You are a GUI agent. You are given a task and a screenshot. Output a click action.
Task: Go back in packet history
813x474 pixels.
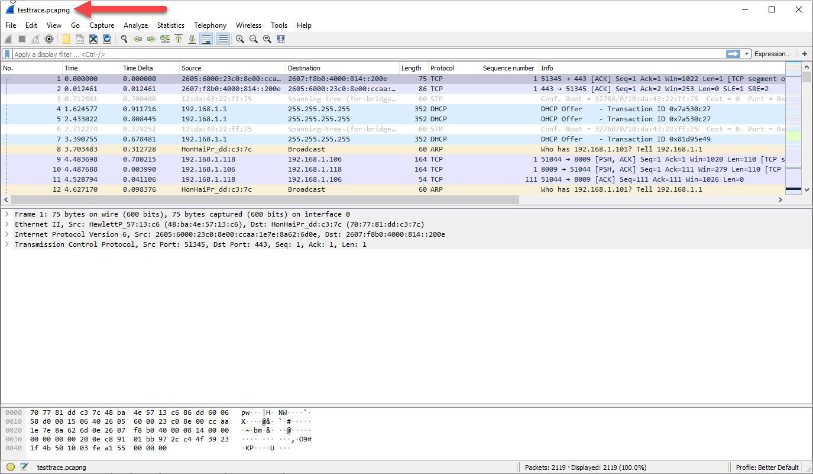click(x=137, y=39)
